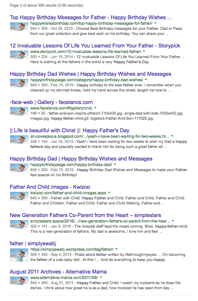Open dropdown arrow beside facelancs.com URL
The width and height of the screenshot is (198, 301).
click(95, 108)
